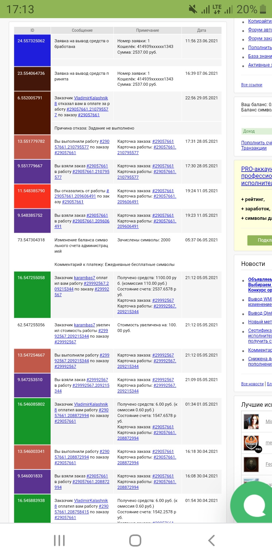Open the Shakhtar logo avatar with PRO badge
Image resolution: width=272 pixels, height=559 pixels.
pyautogui.click(x=252, y=443)
